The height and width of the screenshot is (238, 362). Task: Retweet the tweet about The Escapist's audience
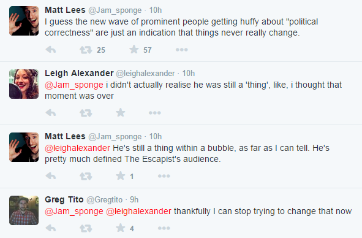[x=86, y=176]
